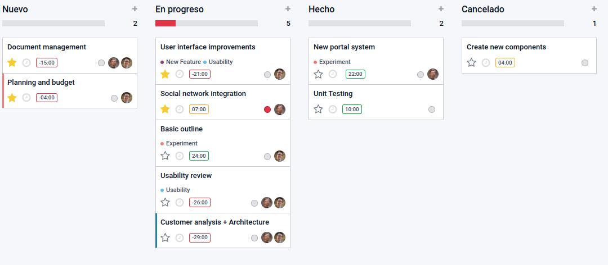
Task: Click the red segment of En progreso progress bar
Action: tap(166, 23)
